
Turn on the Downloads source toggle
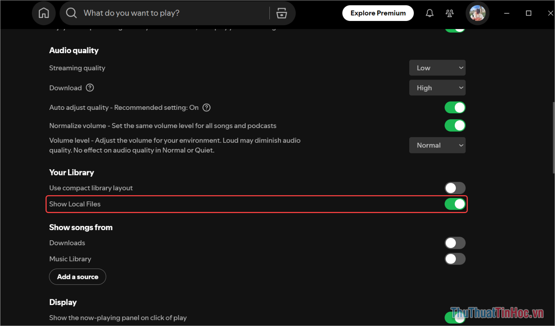[x=455, y=243]
